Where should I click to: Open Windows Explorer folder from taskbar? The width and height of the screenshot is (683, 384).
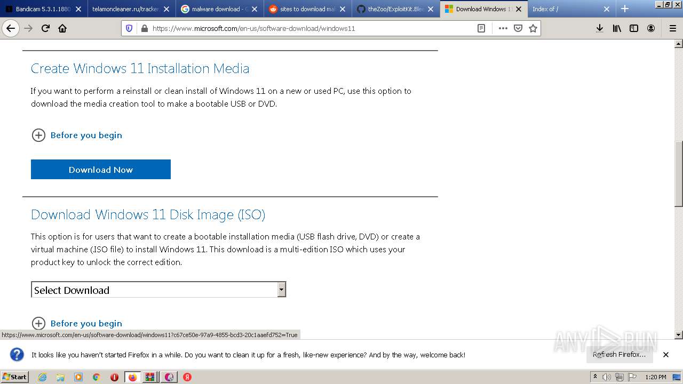(60, 377)
